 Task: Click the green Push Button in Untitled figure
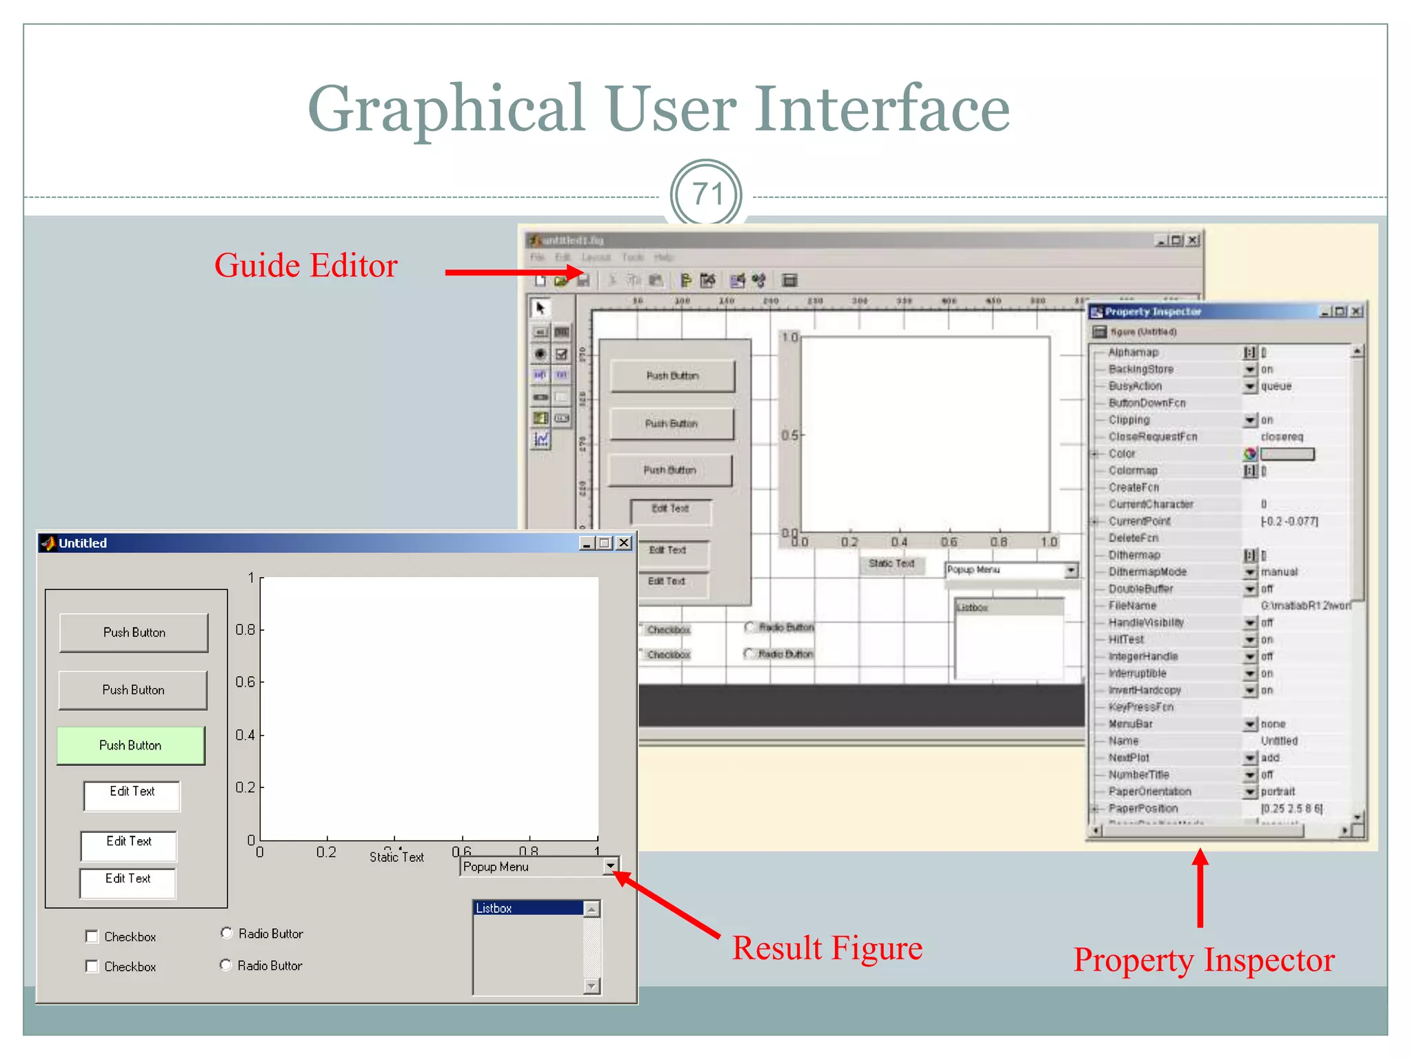[x=130, y=745]
